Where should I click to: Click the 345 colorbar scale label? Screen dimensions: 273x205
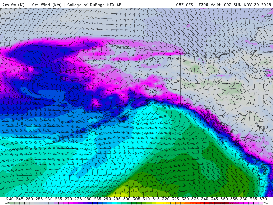215,199
